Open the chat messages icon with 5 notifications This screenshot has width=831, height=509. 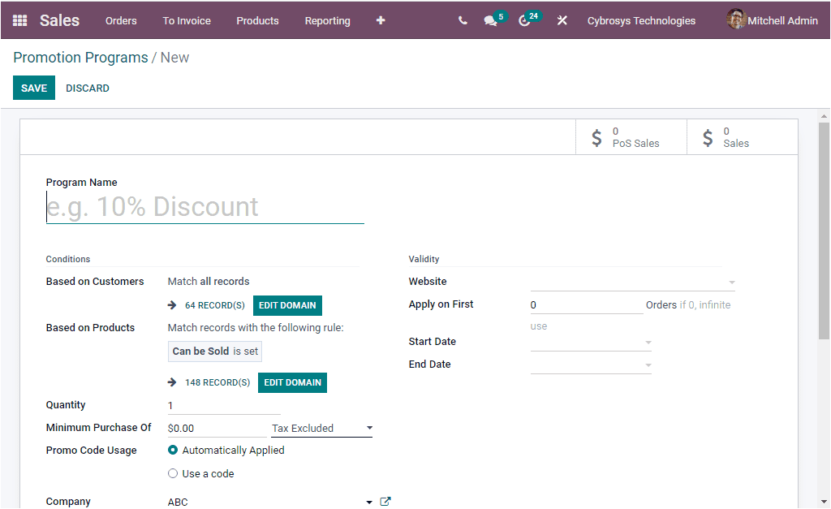tap(490, 20)
